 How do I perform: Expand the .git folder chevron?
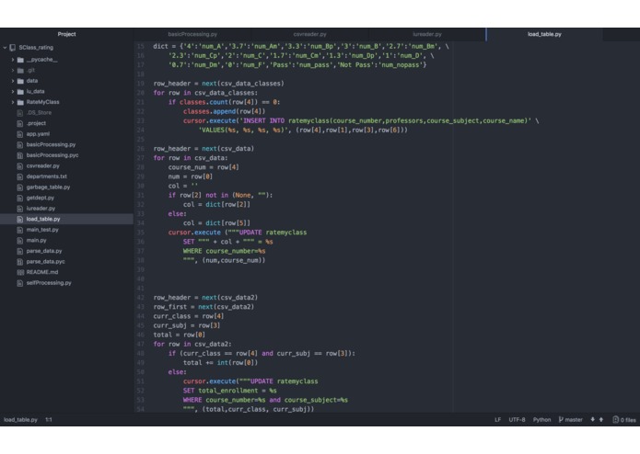[13, 71]
